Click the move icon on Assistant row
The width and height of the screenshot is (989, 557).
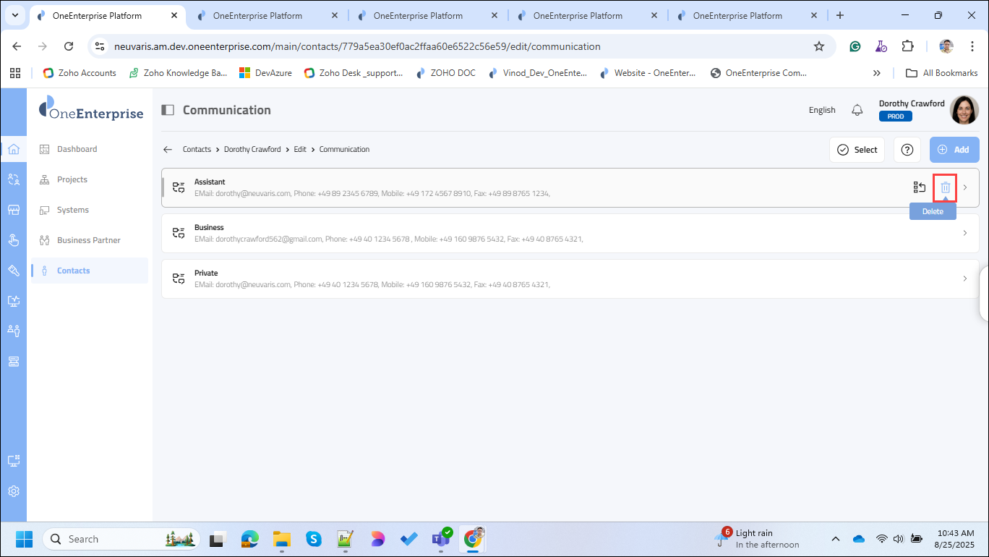(x=919, y=187)
